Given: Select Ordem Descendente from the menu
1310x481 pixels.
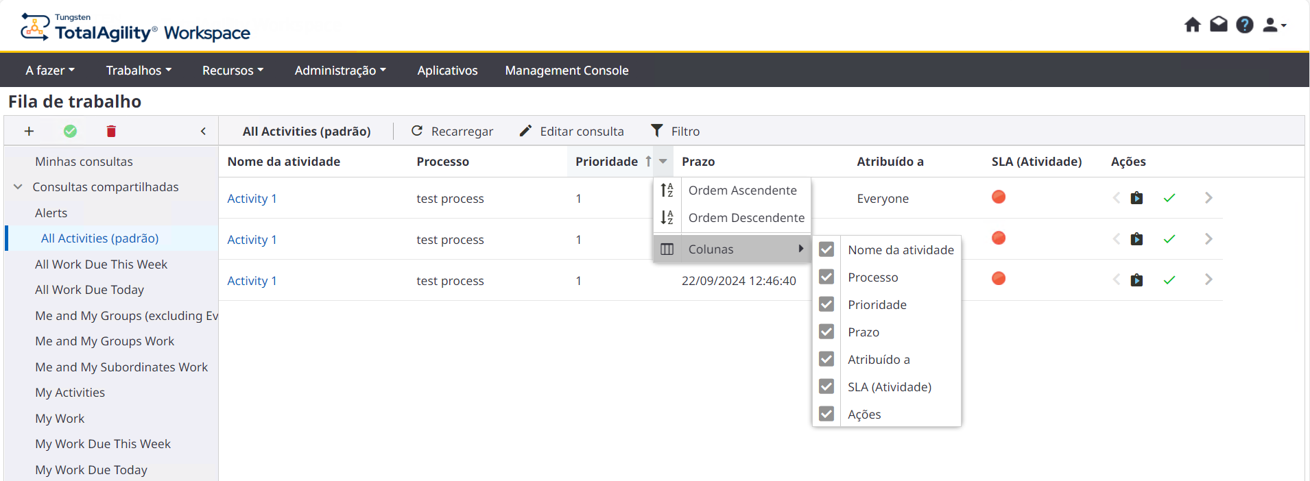Looking at the screenshot, I should point(746,218).
